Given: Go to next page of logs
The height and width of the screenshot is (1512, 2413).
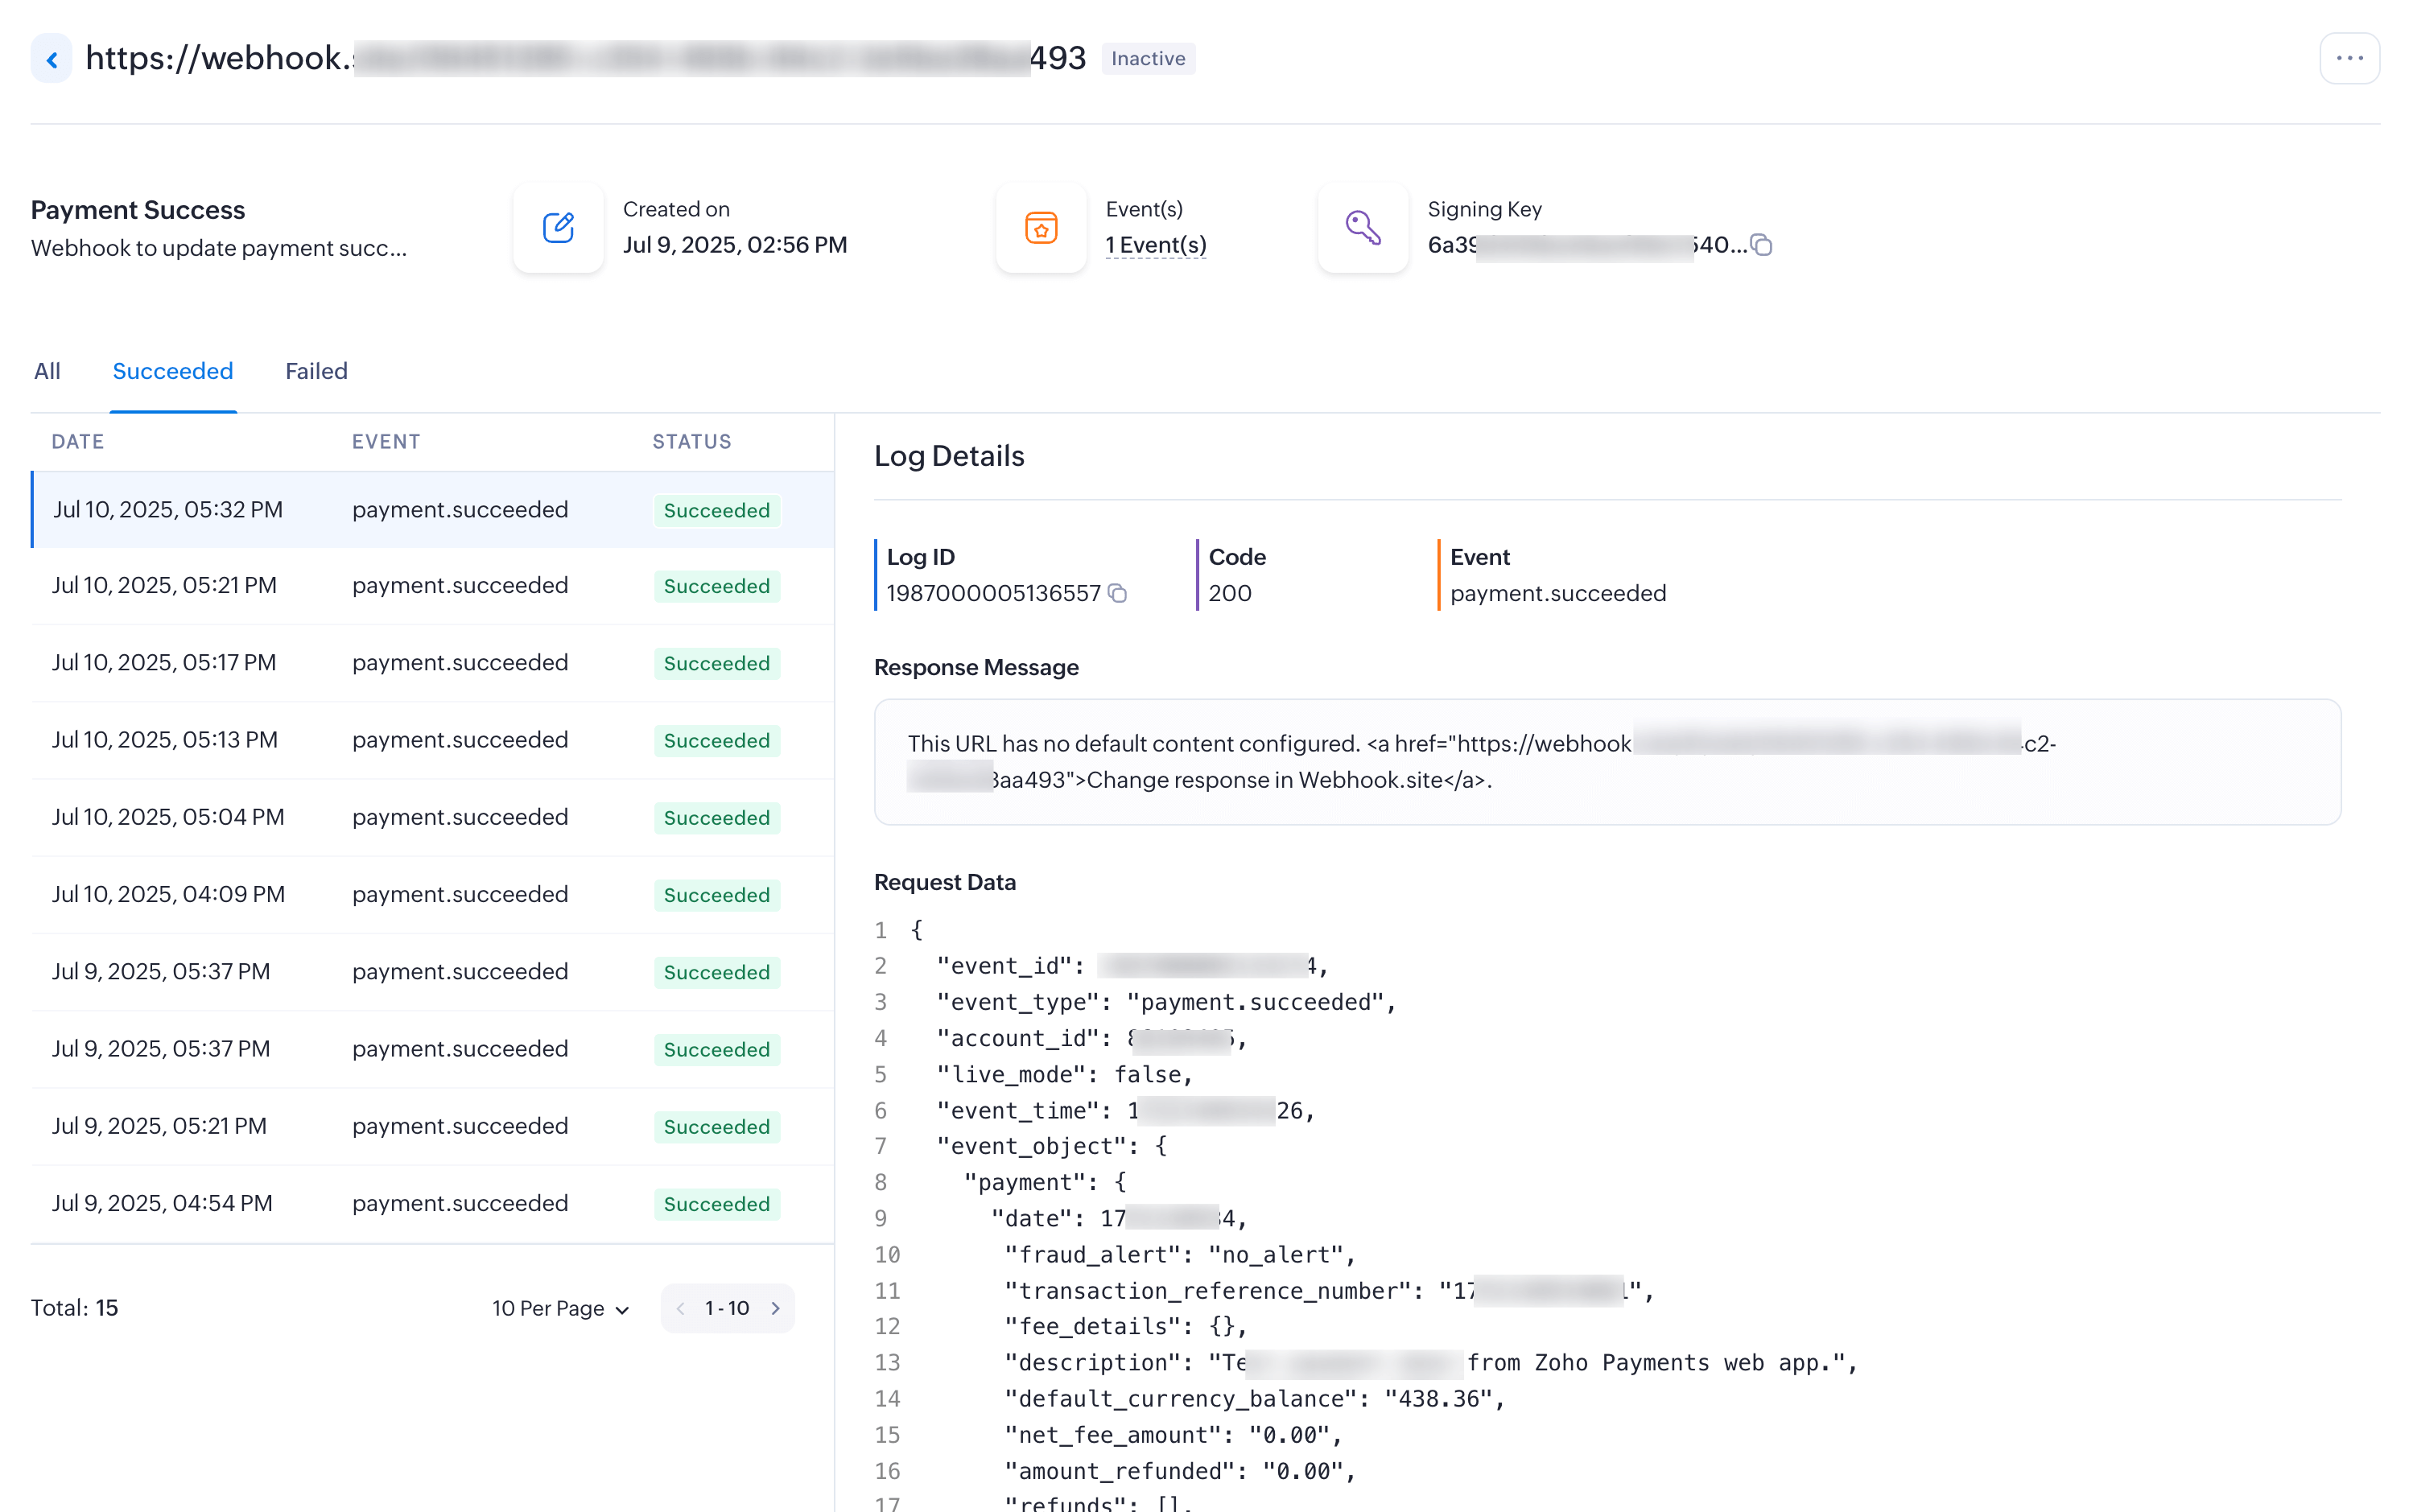Looking at the screenshot, I should (775, 1308).
